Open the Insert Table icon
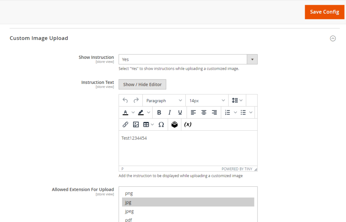This screenshot has height=222, width=346. [146, 124]
